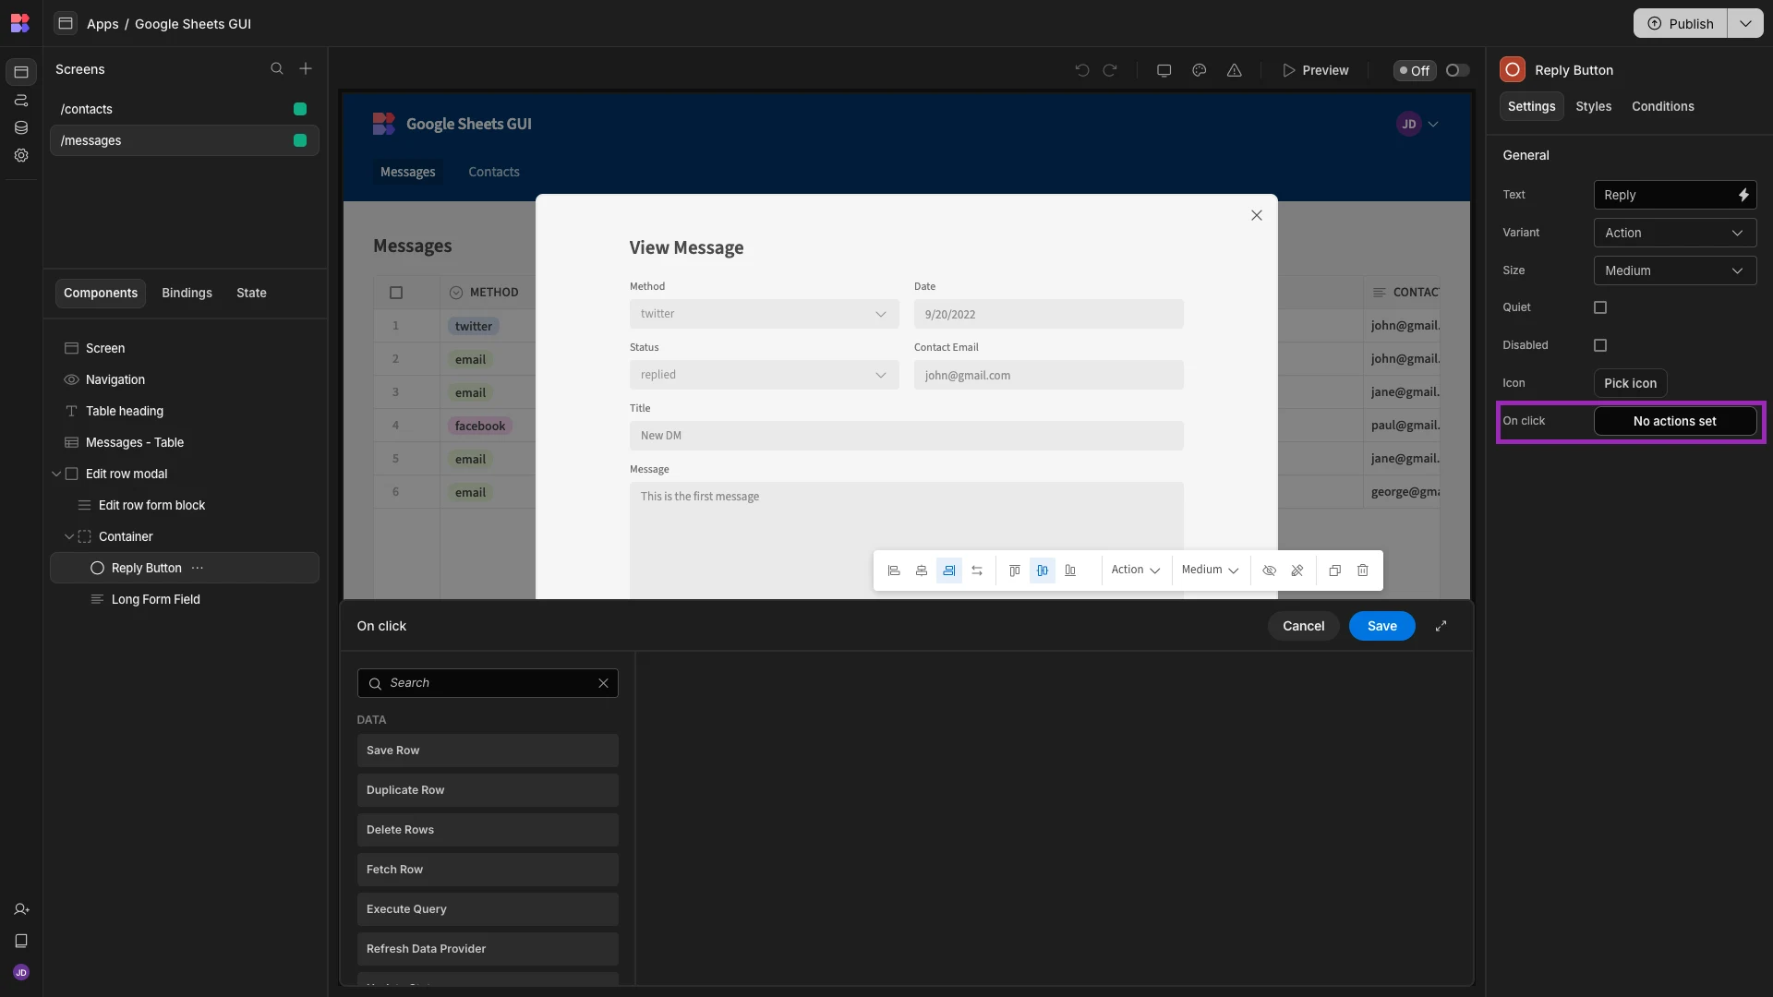This screenshot has width=1773, height=997.
Task: Expand the On click drawer to full screen
Action: pyautogui.click(x=1441, y=626)
